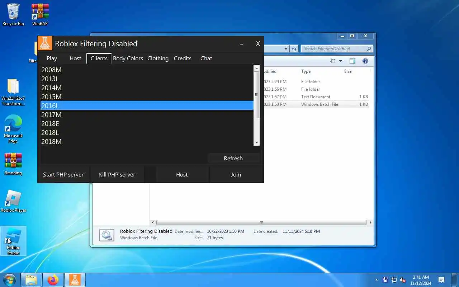Click Kill PHP server
This screenshot has width=459, height=287.
pyautogui.click(x=117, y=174)
